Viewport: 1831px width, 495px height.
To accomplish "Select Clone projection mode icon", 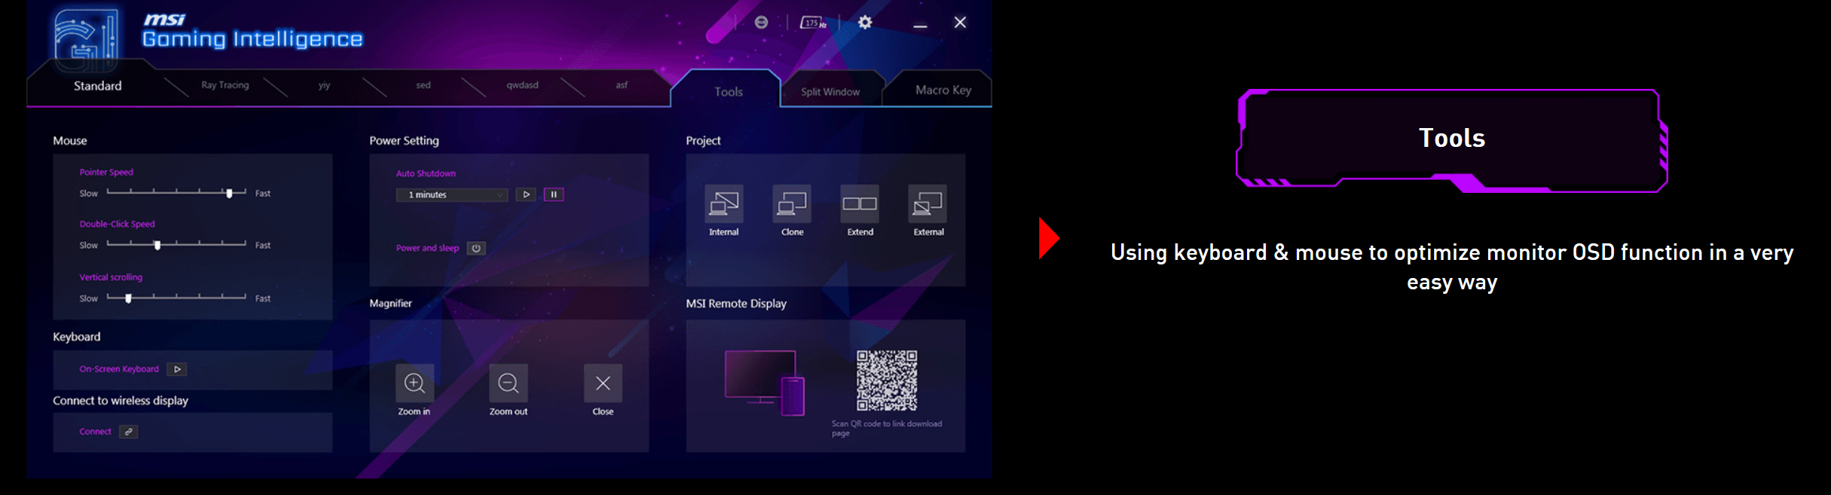I will pos(792,203).
